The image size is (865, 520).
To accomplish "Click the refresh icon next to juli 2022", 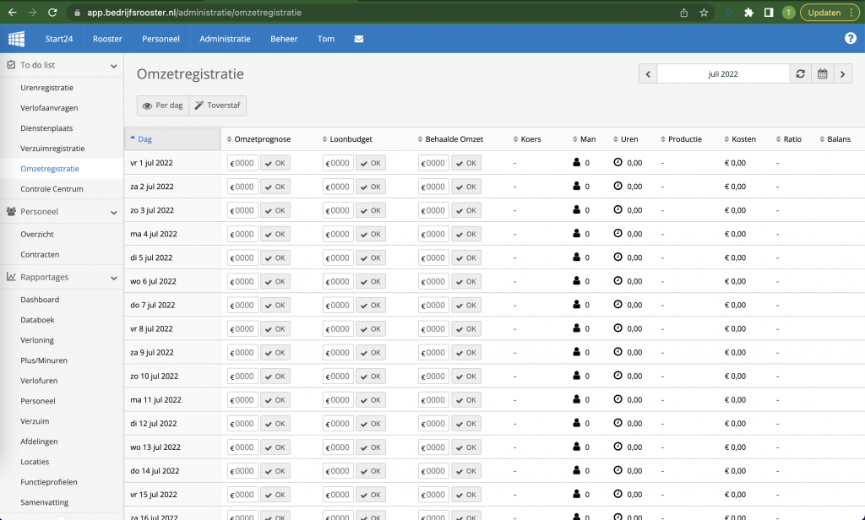I will 800,74.
